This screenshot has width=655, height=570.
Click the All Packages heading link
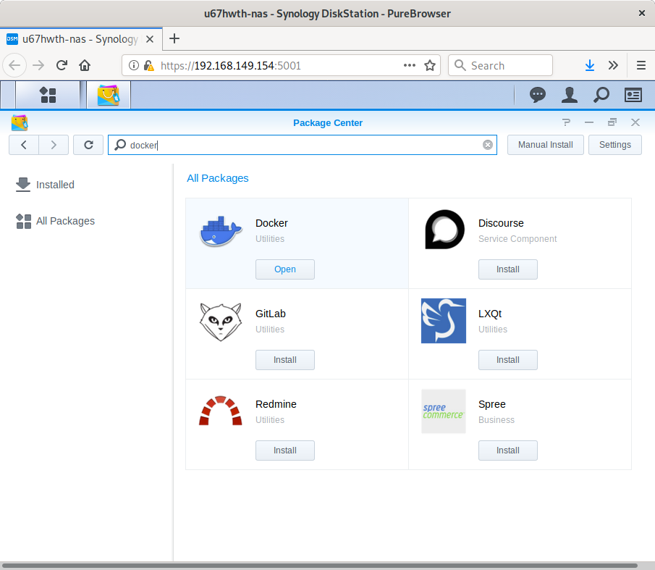218,178
